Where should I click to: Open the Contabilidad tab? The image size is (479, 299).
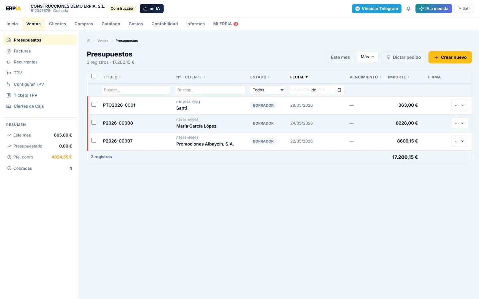click(165, 24)
